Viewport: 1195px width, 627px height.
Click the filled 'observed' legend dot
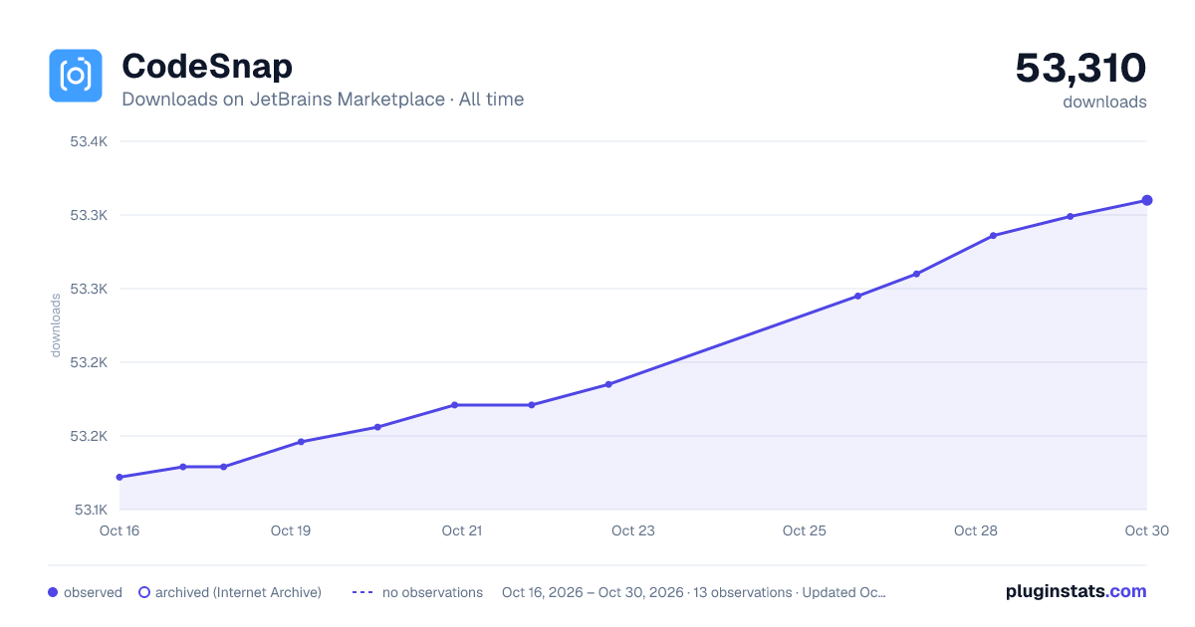click(x=53, y=592)
